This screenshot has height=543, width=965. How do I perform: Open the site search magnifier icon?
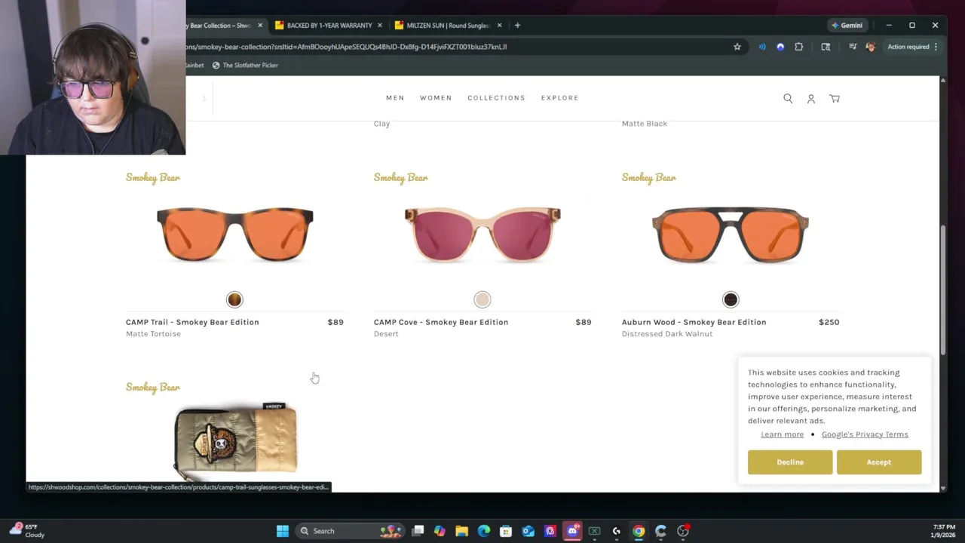788,98
